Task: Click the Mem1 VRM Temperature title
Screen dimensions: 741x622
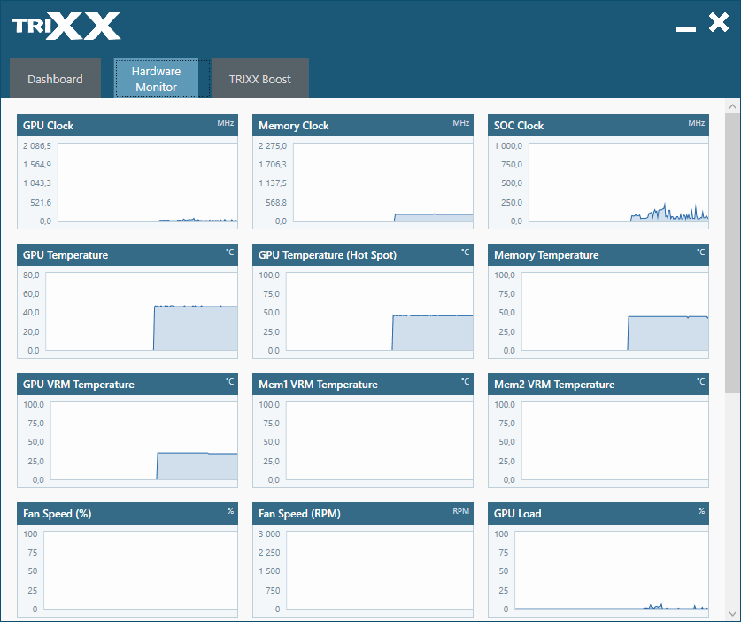Action: click(x=318, y=384)
